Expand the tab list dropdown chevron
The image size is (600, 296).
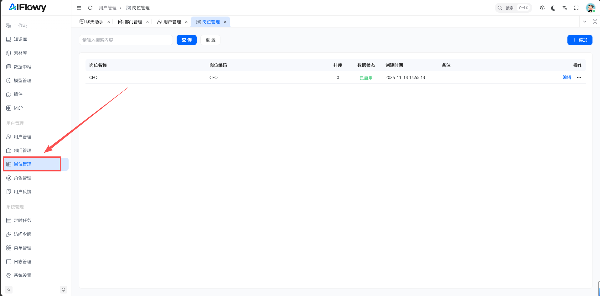584,22
